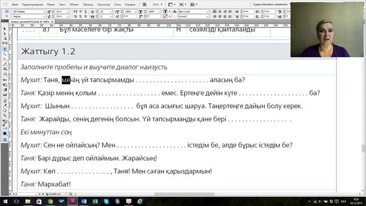Select the Pen tool
The height and width of the screenshot is (206, 366).
(x=5, y=60)
